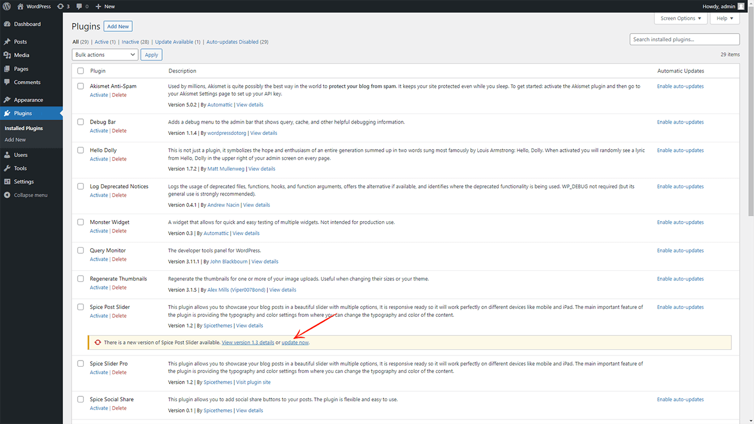Open John Blackbourn author link
This screenshot has width=754, height=424.
(228, 261)
